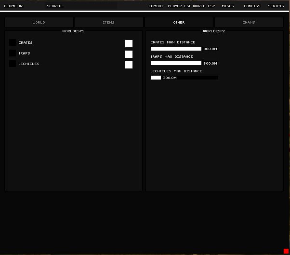
Task: Go to the Chams tab
Action: pos(249,22)
